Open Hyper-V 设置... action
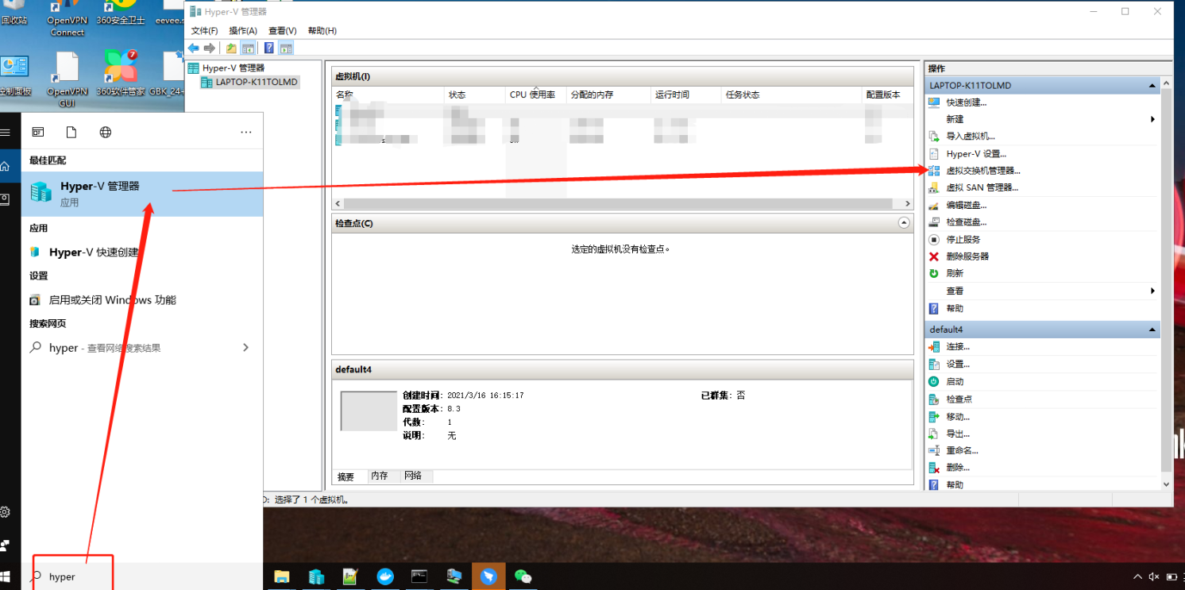Viewport: 1185px width, 590px height. point(975,154)
